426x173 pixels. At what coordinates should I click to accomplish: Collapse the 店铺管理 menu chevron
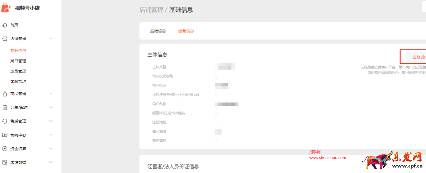[x=51, y=39]
